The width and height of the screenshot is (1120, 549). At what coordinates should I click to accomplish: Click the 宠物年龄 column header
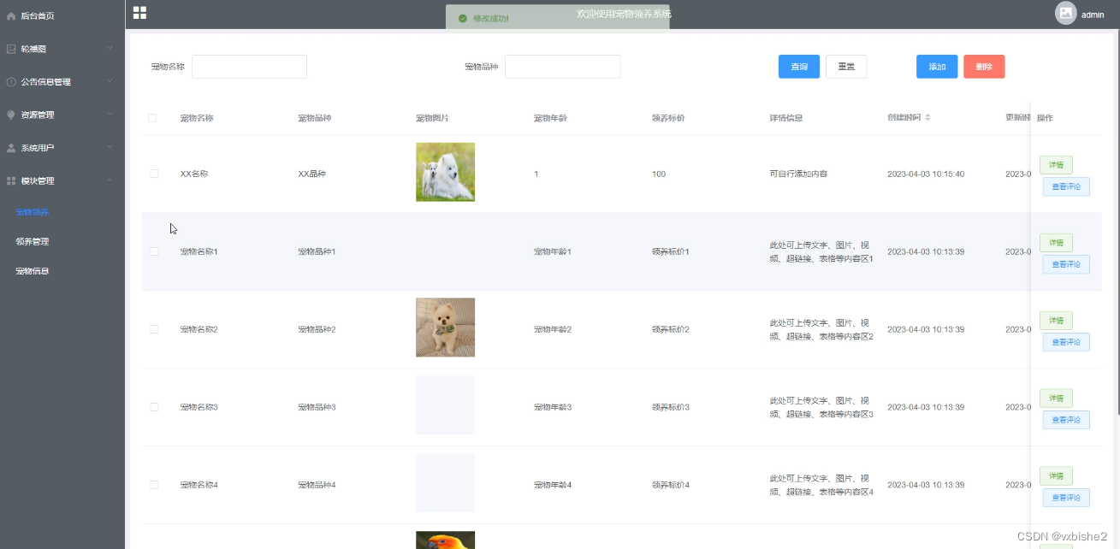tap(550, 118)
